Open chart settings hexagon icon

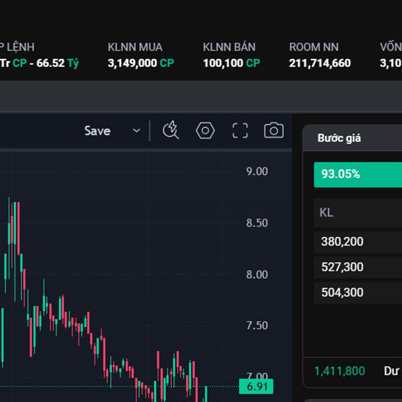click(x=205, y=131)
